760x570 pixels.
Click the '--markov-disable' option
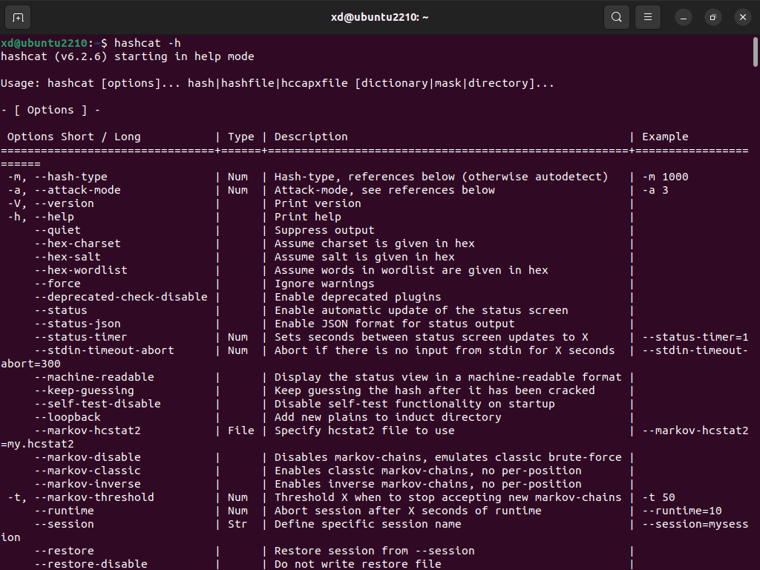[x=88, y=457]
